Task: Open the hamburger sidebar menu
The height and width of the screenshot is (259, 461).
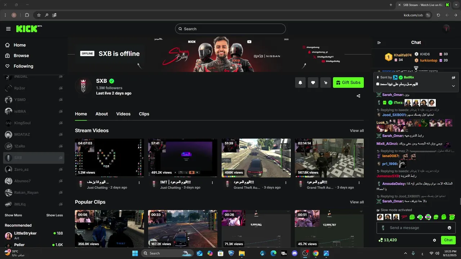Action: (x=8, y=29)
